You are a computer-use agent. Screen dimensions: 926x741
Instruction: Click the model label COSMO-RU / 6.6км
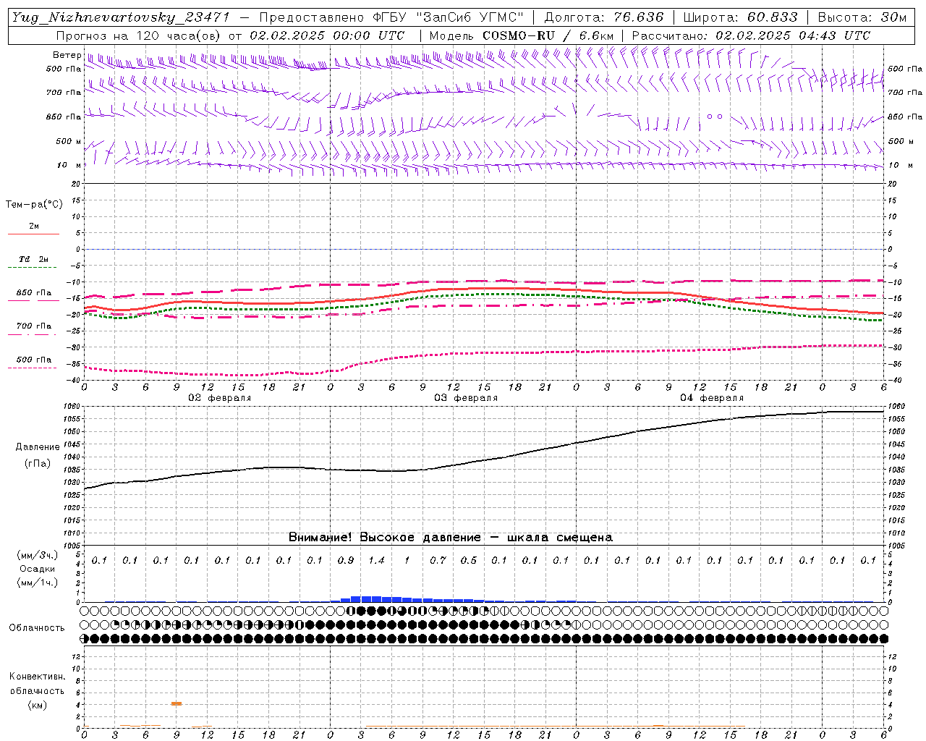pos(548,35)
